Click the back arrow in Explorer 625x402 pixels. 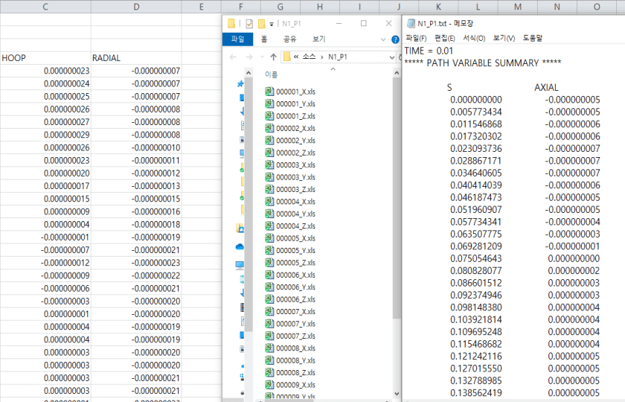232,57
